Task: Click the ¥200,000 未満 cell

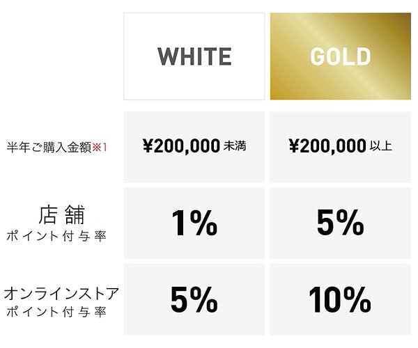Action: pyautogui.click(x=194, y=147)
